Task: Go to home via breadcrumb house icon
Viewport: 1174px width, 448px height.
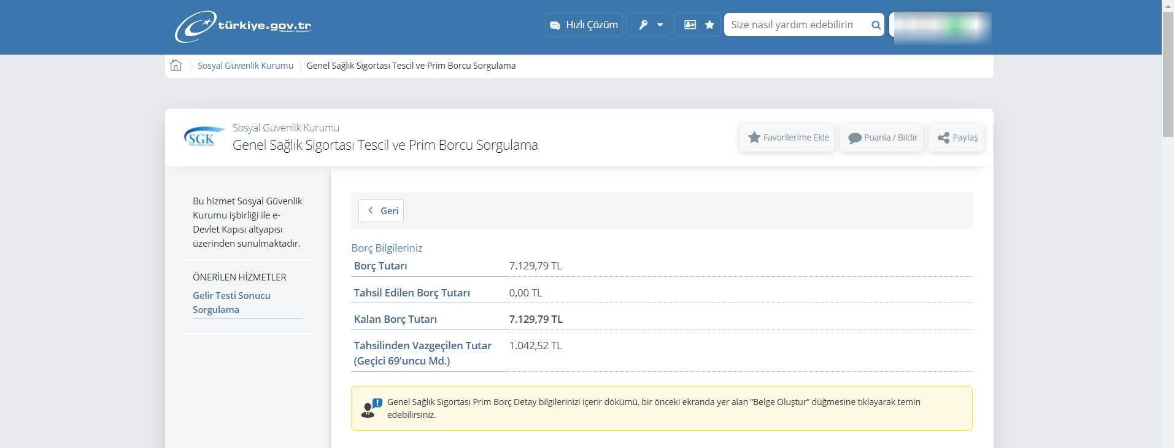Action: pyautogui.click(x=176, y=65)
